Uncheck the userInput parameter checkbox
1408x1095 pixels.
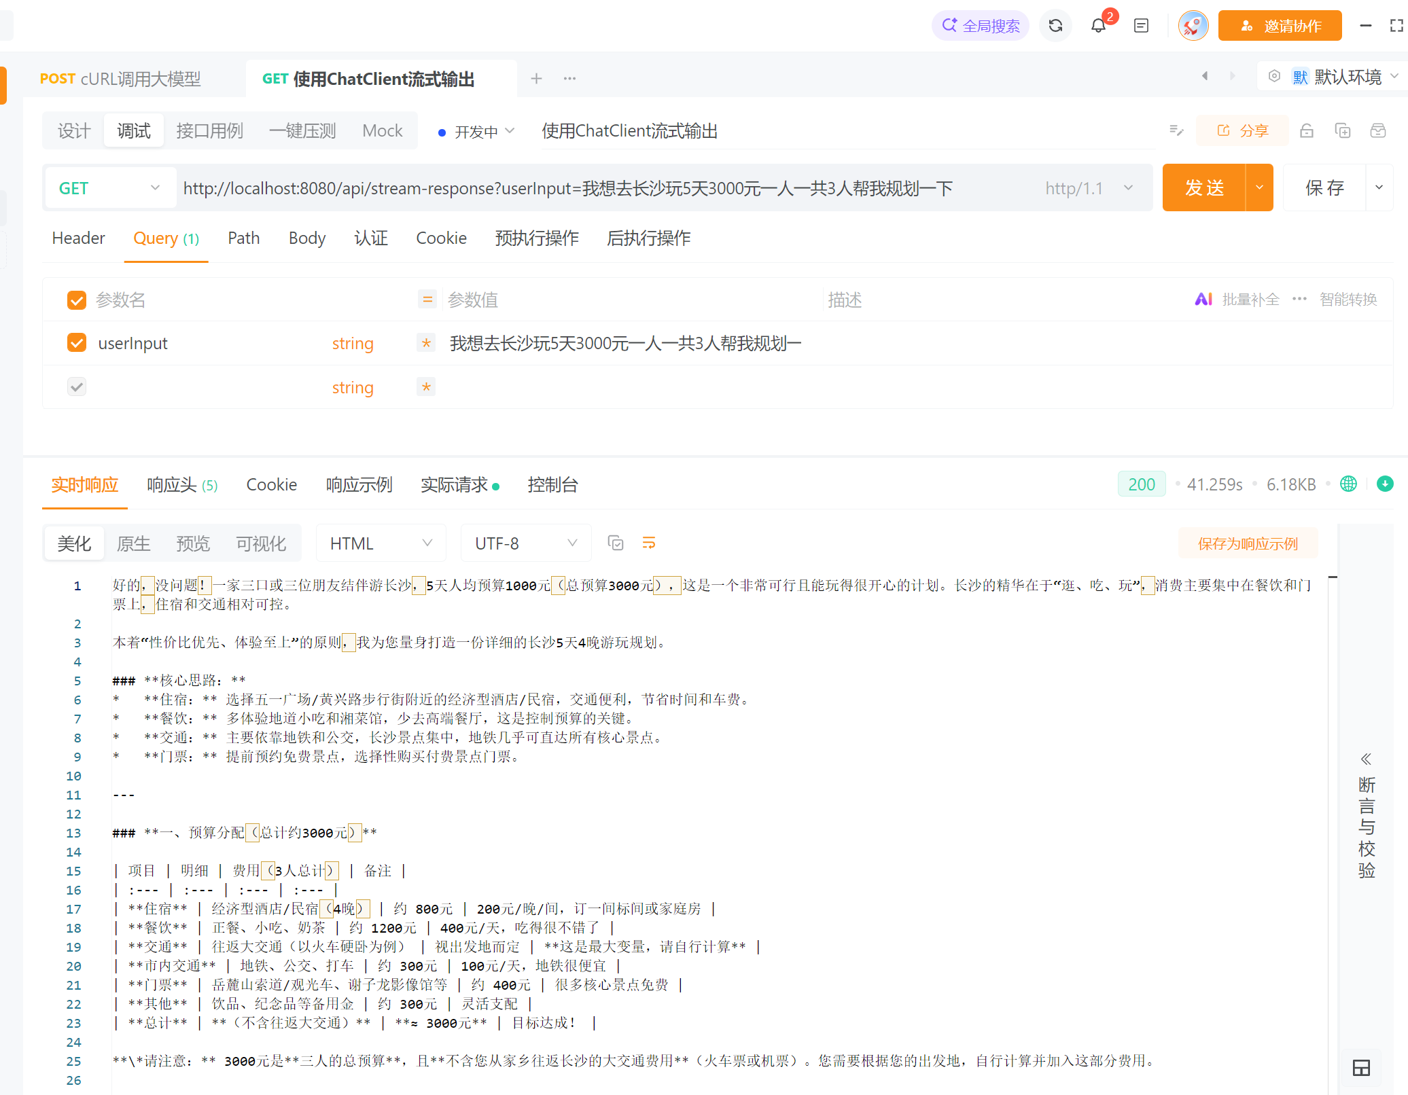point(77,343)
